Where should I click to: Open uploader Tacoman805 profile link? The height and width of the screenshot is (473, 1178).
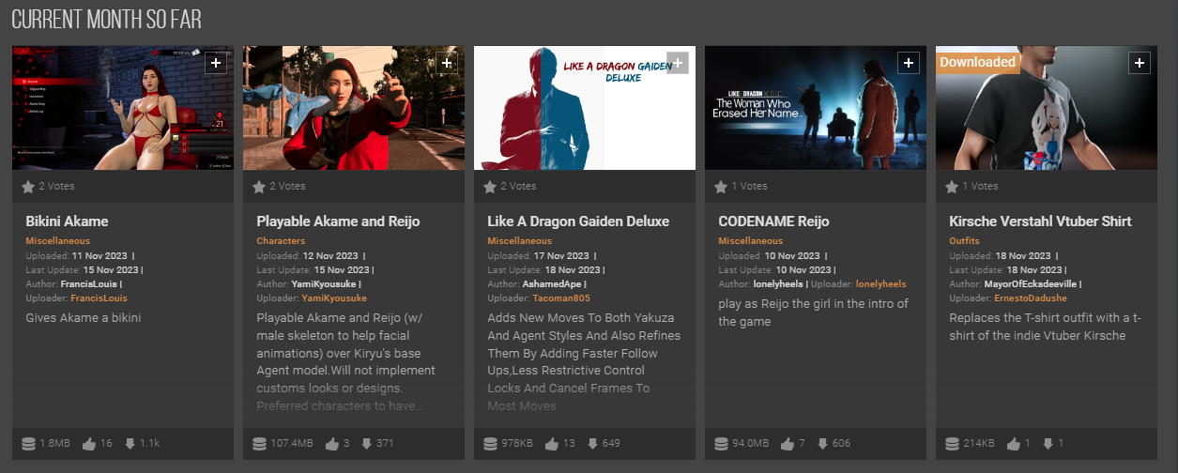560,298
